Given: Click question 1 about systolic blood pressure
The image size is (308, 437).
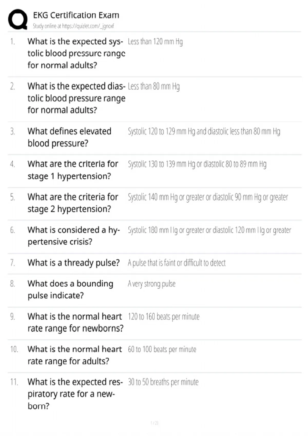Looking at the screenshot, I should pyautogui.click(x=76, y=53).
